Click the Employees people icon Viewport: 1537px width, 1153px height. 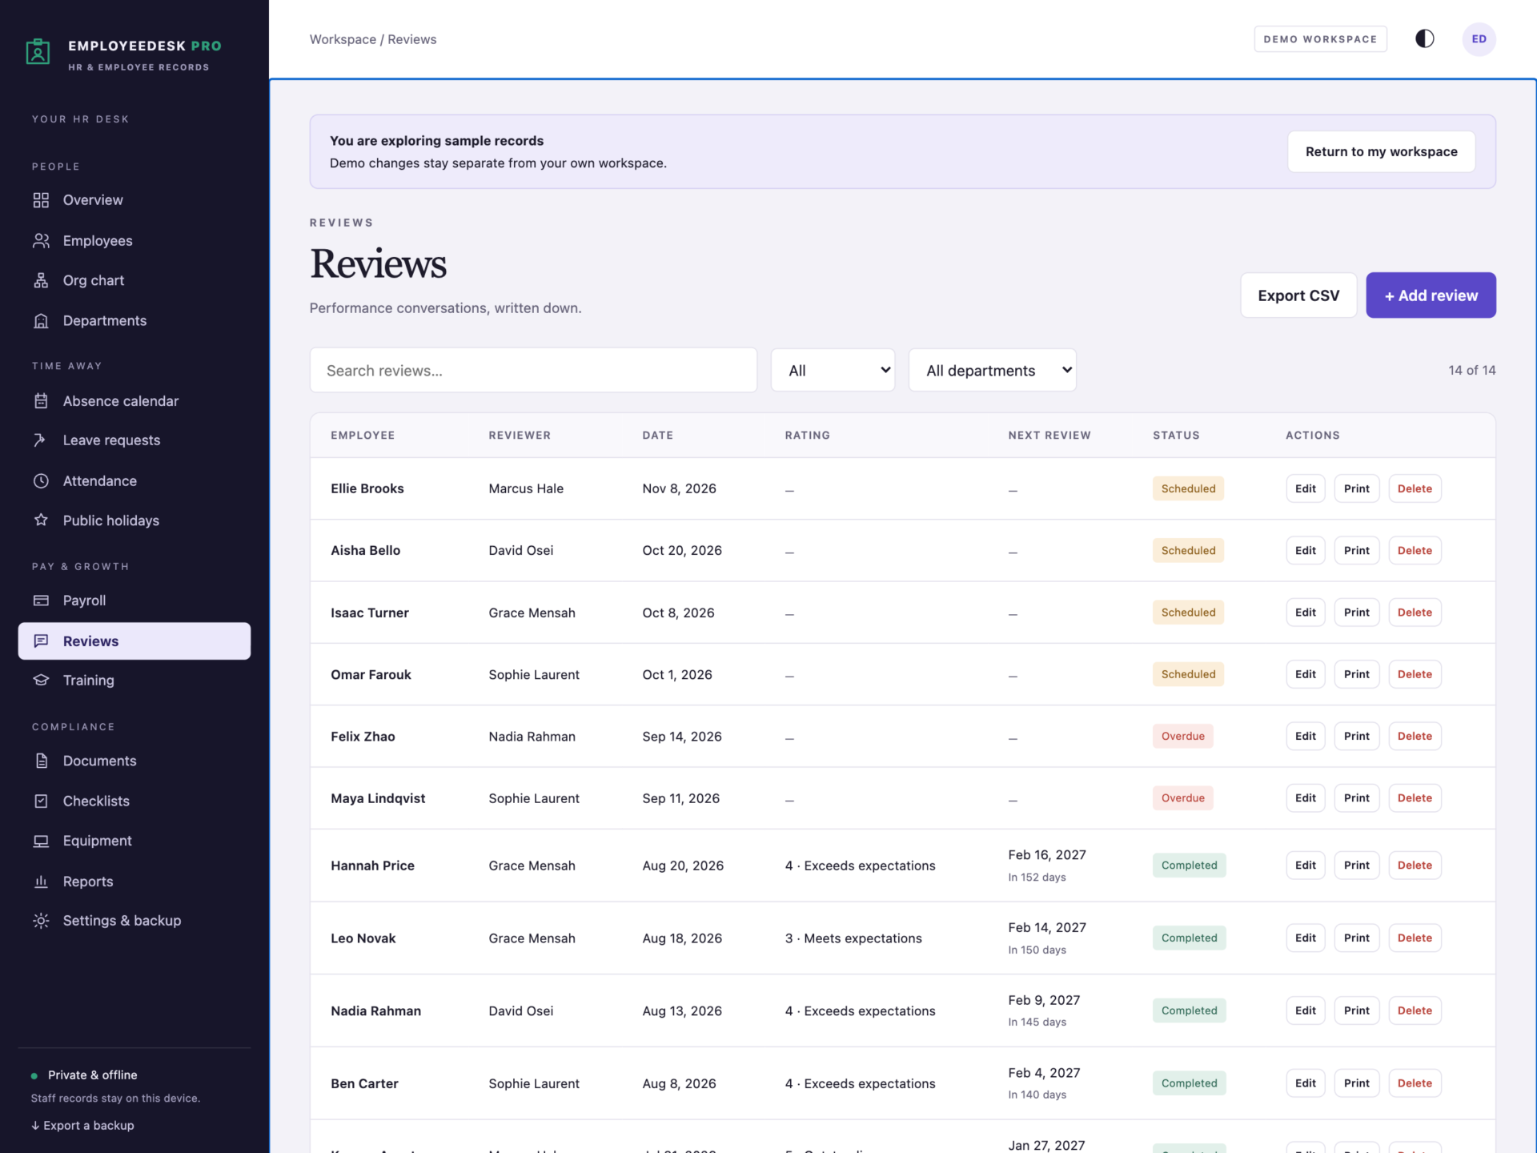41,241
